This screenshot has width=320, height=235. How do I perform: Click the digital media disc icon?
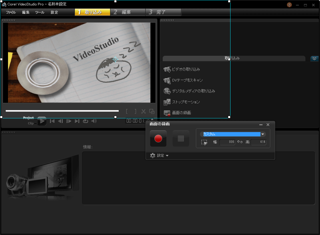point(167,91)
